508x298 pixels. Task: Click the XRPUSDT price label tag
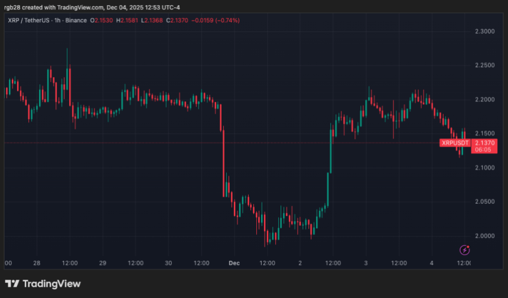[x=455, y=143]
